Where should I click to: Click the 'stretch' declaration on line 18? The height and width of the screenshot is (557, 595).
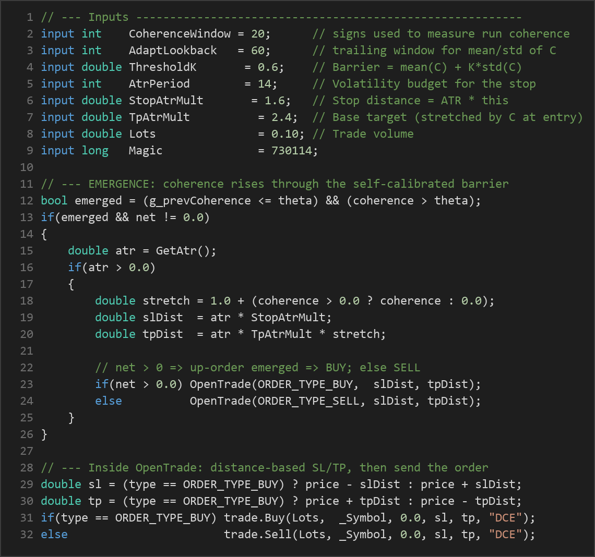pyautogui.click(x=166, y=301)
